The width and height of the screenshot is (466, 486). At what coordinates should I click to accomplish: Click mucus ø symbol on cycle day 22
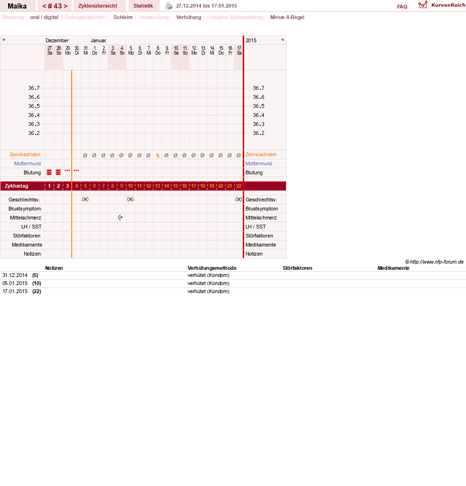[x=238, y=155]
